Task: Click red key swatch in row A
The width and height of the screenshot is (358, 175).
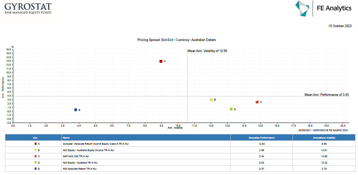Action: click(35, 144)
